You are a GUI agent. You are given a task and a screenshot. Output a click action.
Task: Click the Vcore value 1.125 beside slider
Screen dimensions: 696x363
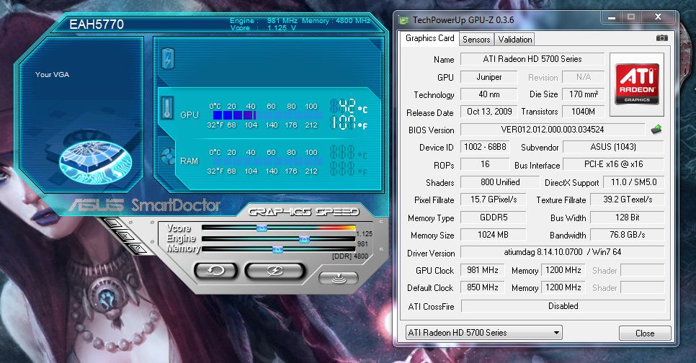pyautogui.click(x=364, y=233)
